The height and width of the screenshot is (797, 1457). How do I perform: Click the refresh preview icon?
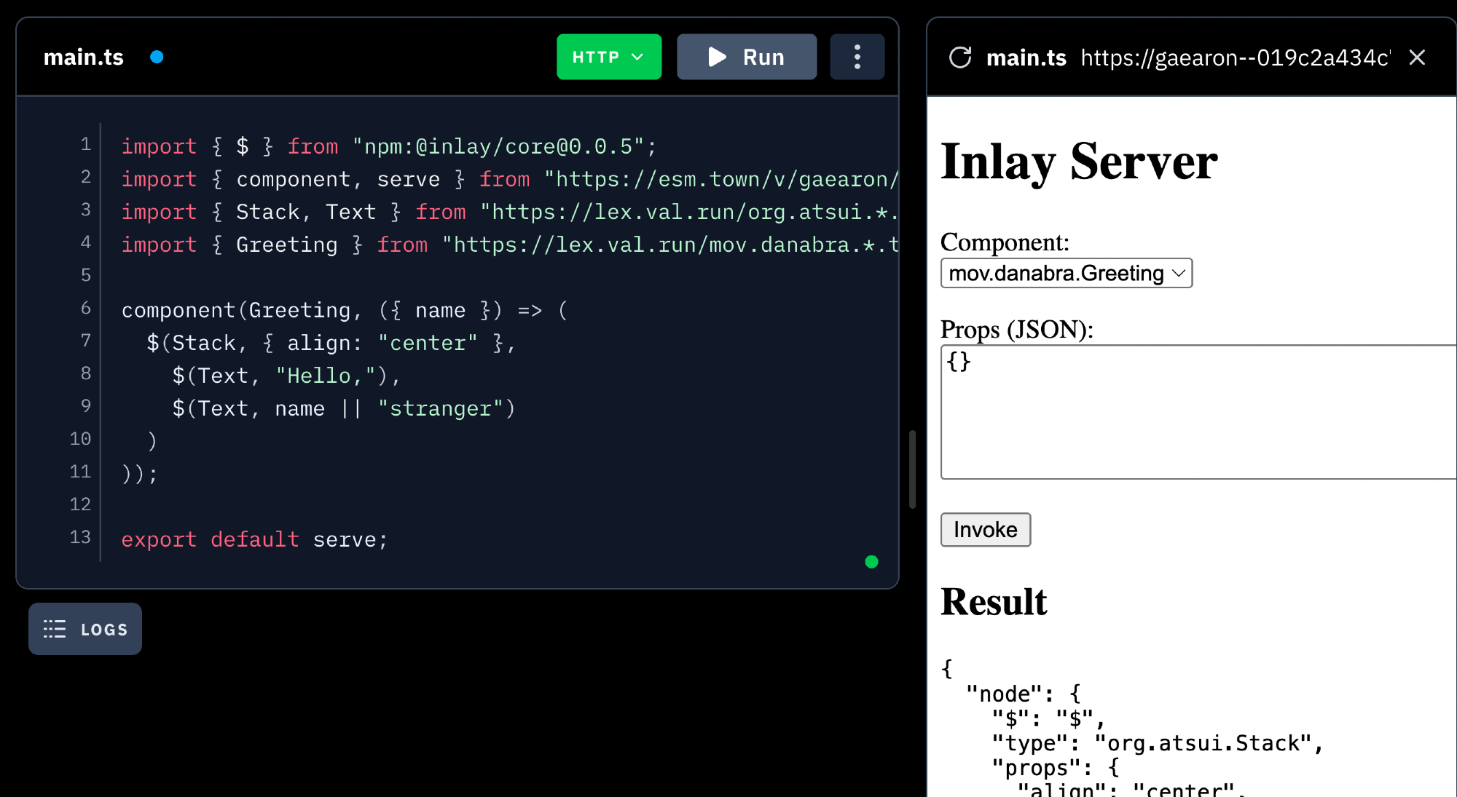coord(960,58)
